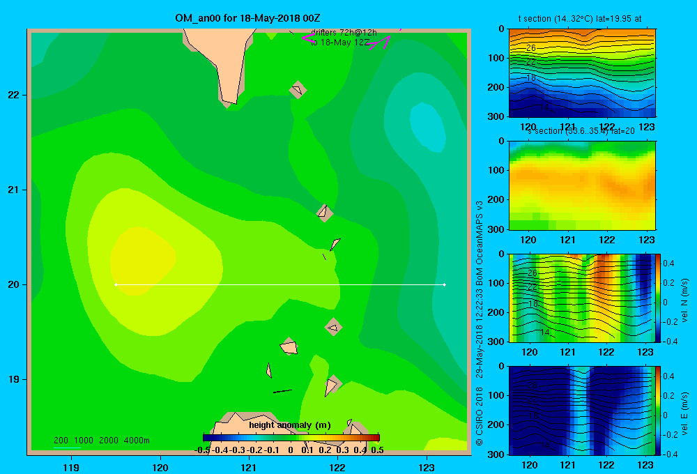Open the eastward velocity section panel

pos(582,411)
